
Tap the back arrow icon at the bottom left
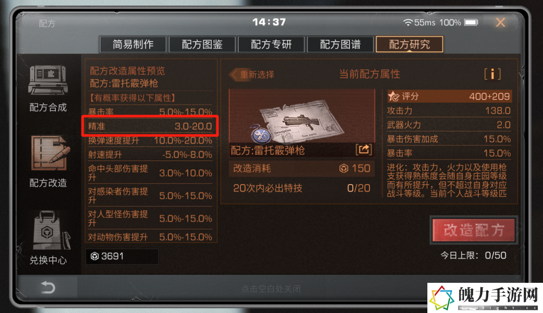pyautogui.click(x=48, y=287)
